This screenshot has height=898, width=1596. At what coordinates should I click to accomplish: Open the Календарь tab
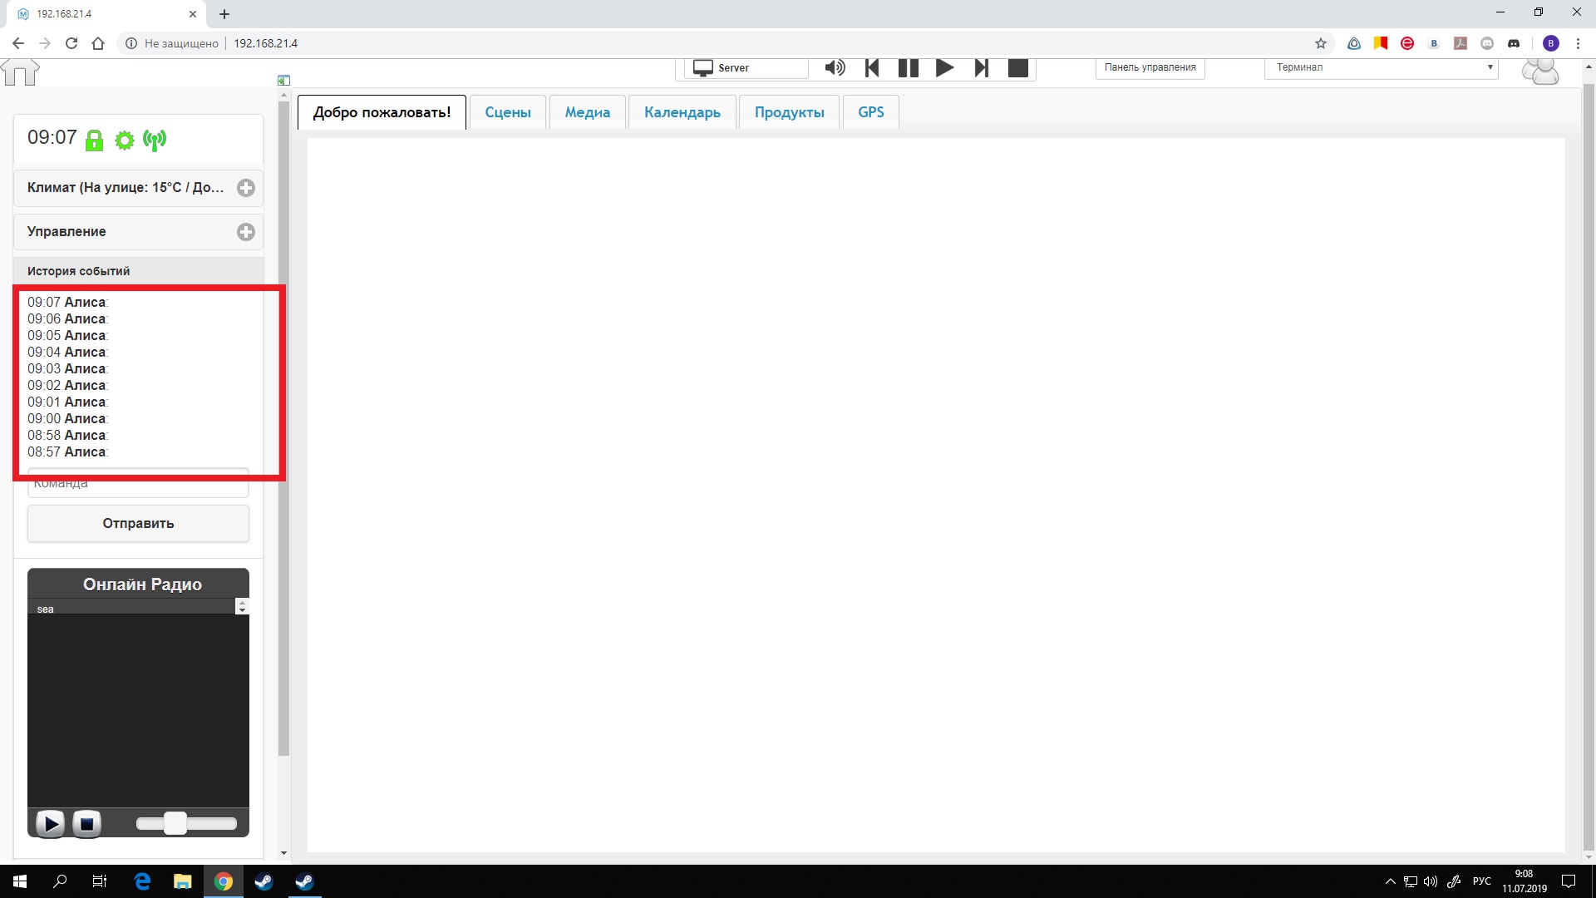pos(682,112)
